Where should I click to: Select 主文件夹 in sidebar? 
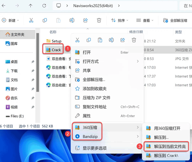point(18,34)
